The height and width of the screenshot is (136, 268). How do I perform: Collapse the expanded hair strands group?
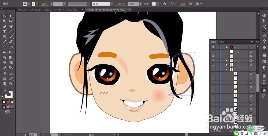pyautogui.click(x=227, y=69)
